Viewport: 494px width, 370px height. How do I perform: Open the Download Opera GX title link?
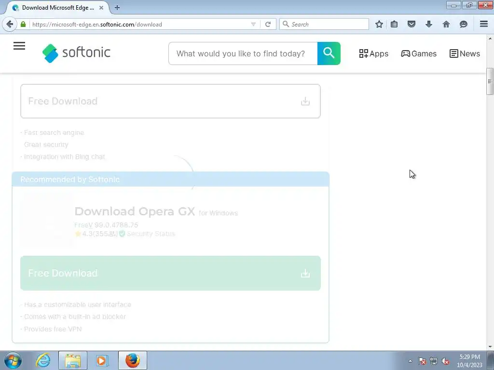click(x=135, y=211)
